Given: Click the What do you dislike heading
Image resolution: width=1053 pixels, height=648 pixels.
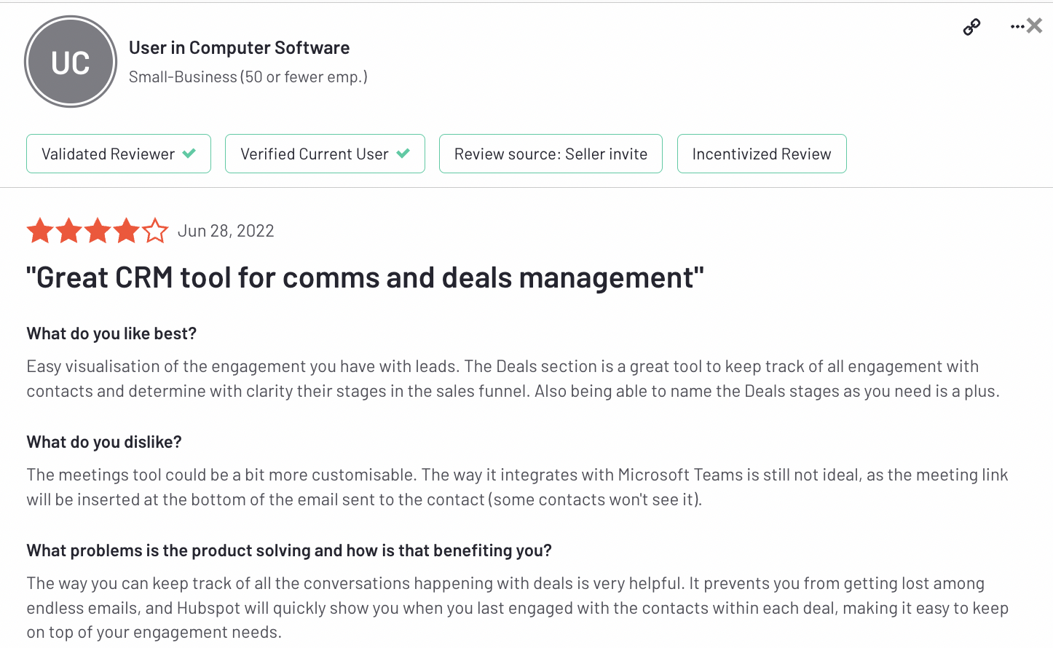Looking at the screenshot, I should 104,442.
